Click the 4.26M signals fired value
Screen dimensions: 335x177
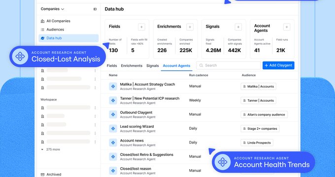pyautogui.click(x=213, y=50)
